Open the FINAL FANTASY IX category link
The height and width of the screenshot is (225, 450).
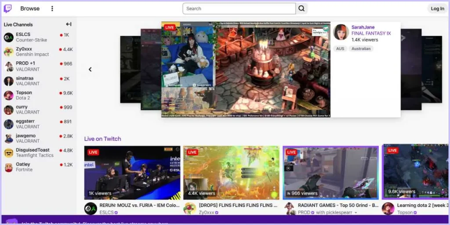coord(371,33)
